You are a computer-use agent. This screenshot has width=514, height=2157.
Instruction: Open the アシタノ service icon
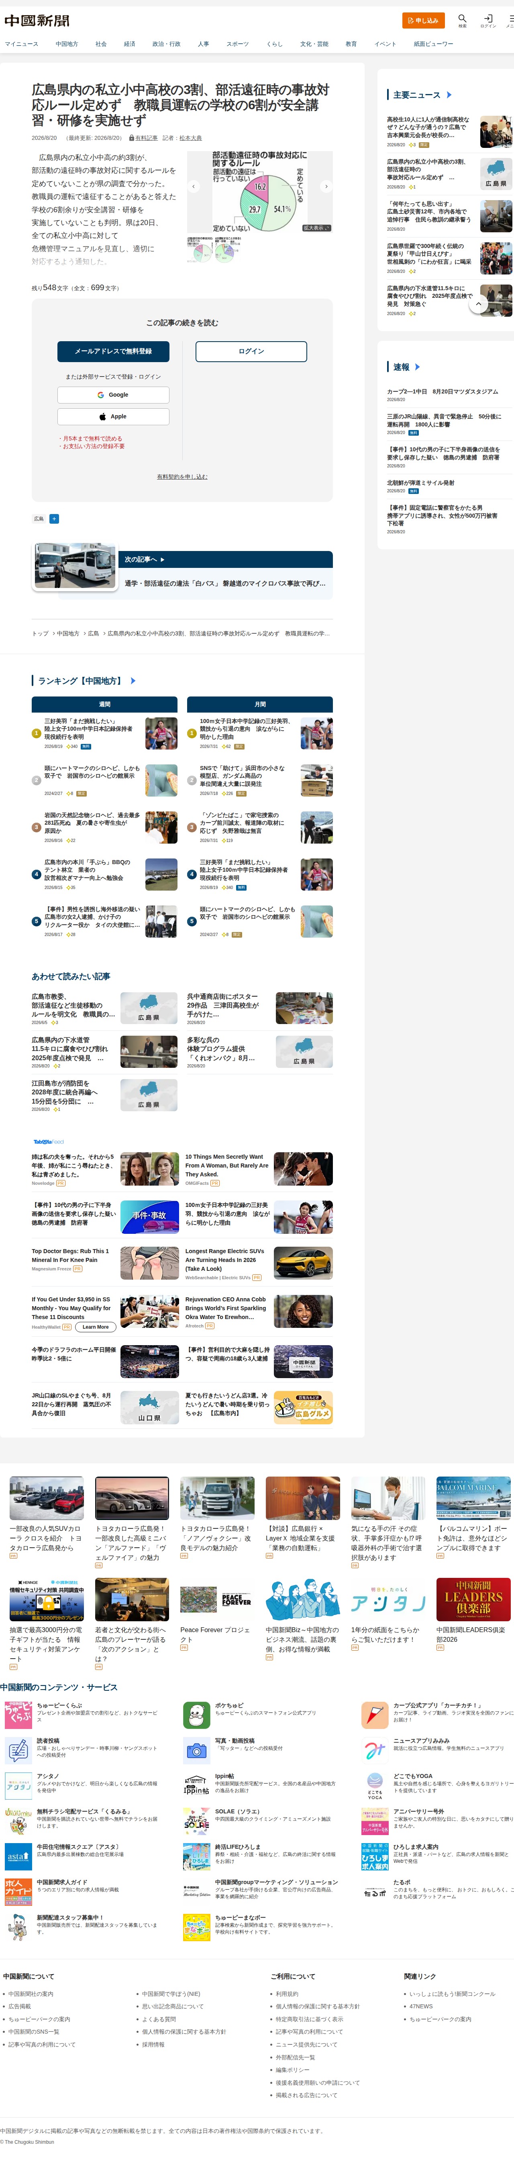pos(18,1785)
